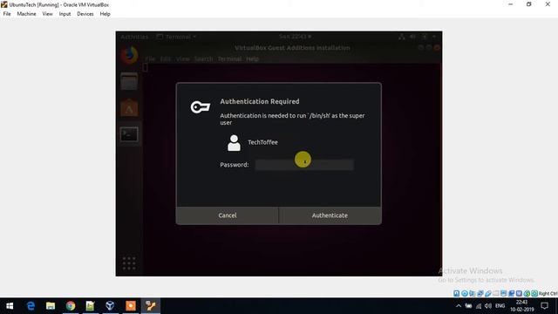Click Activities in Ubuntu top bar
Image resolution: width=558 pixels, height=314 pixels.
tap(134, 37)
